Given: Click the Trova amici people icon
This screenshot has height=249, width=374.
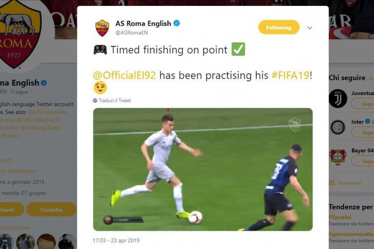Looking at the screenshot, I should (332, 183).
